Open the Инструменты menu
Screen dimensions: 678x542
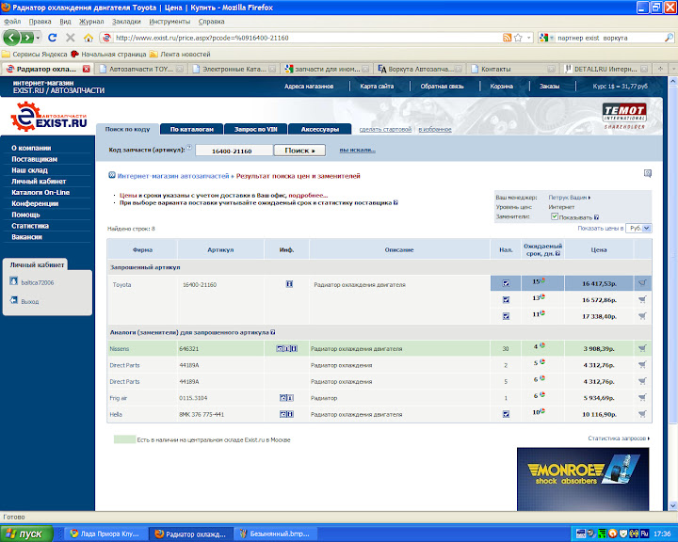(169, 22)
